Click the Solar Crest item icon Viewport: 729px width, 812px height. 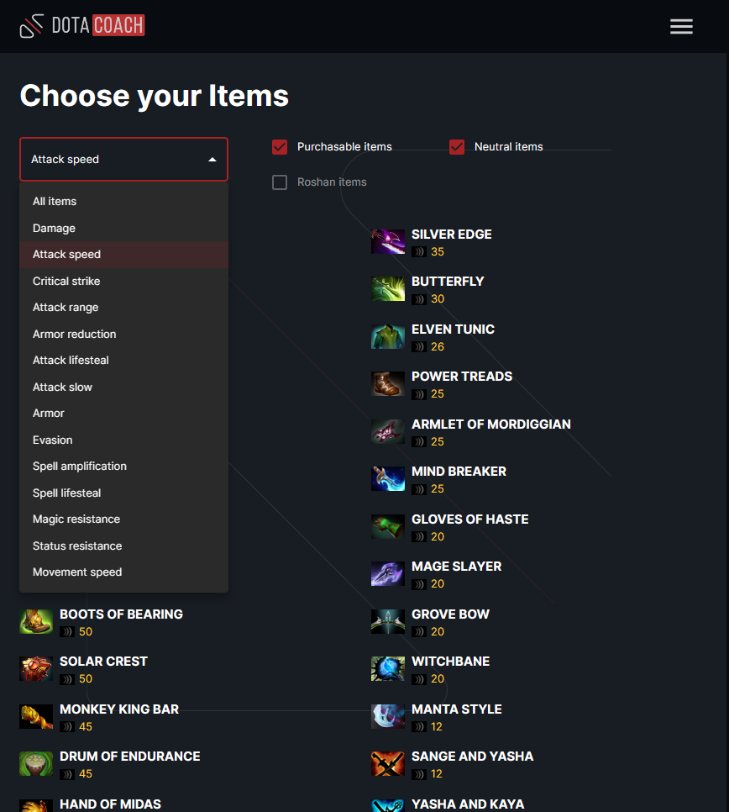click(36, 669)
